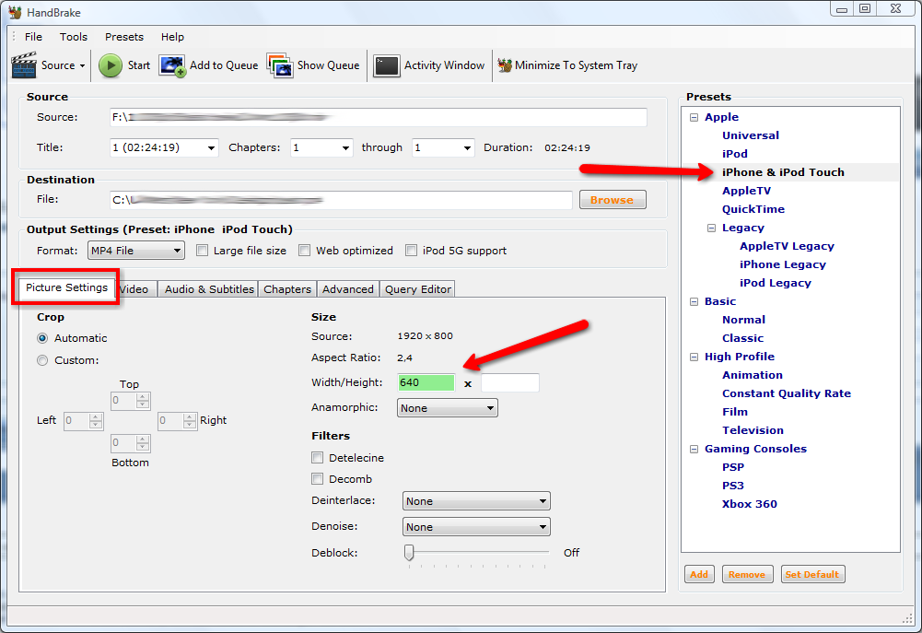Image resolution: width=922 pixels, height=633 pixels.
Task: Click the Show Queue icon
Action: 280,65
